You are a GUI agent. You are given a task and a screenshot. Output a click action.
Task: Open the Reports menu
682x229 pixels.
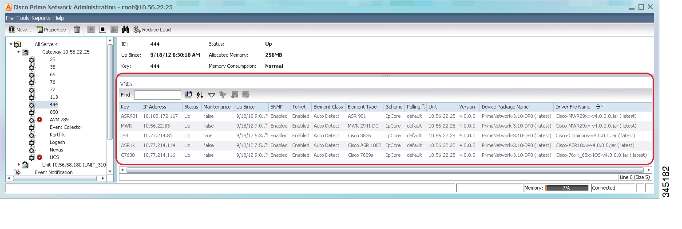(x=41, y=18)
